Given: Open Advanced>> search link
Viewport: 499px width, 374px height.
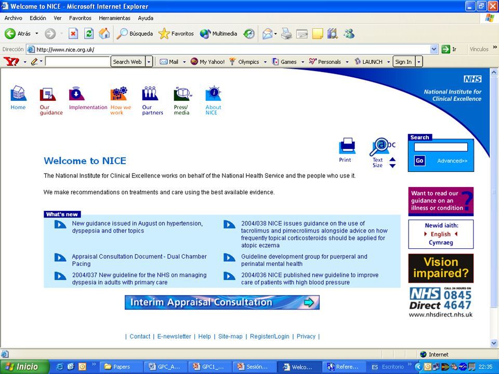Looking at the screenshot, I should [x=452, y=161].
